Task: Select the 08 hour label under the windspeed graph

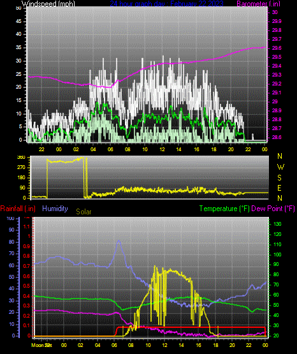Action: [x=127, y=149]
